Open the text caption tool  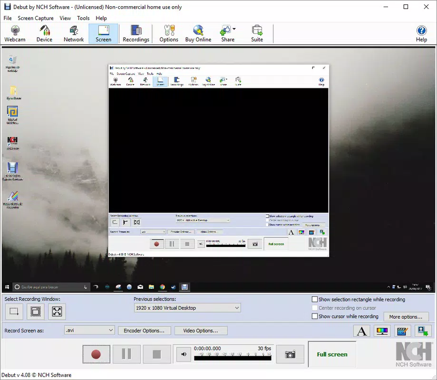(362, 331)
